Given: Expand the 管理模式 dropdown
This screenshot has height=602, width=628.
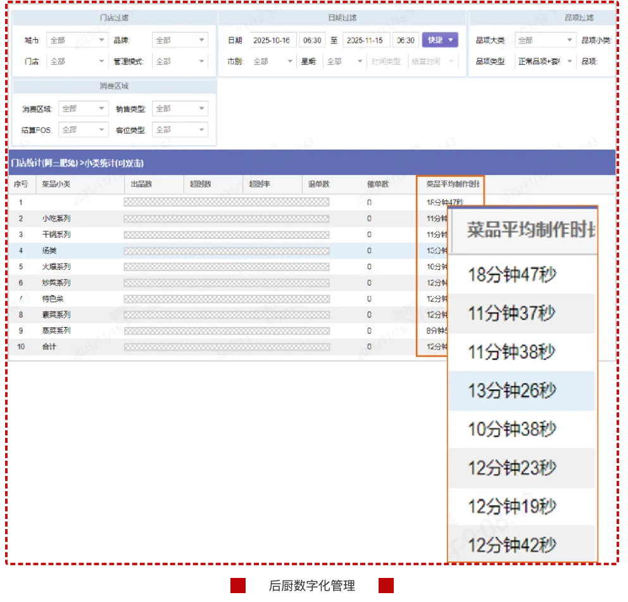Looking at the screenshot, I should [180, 61].
